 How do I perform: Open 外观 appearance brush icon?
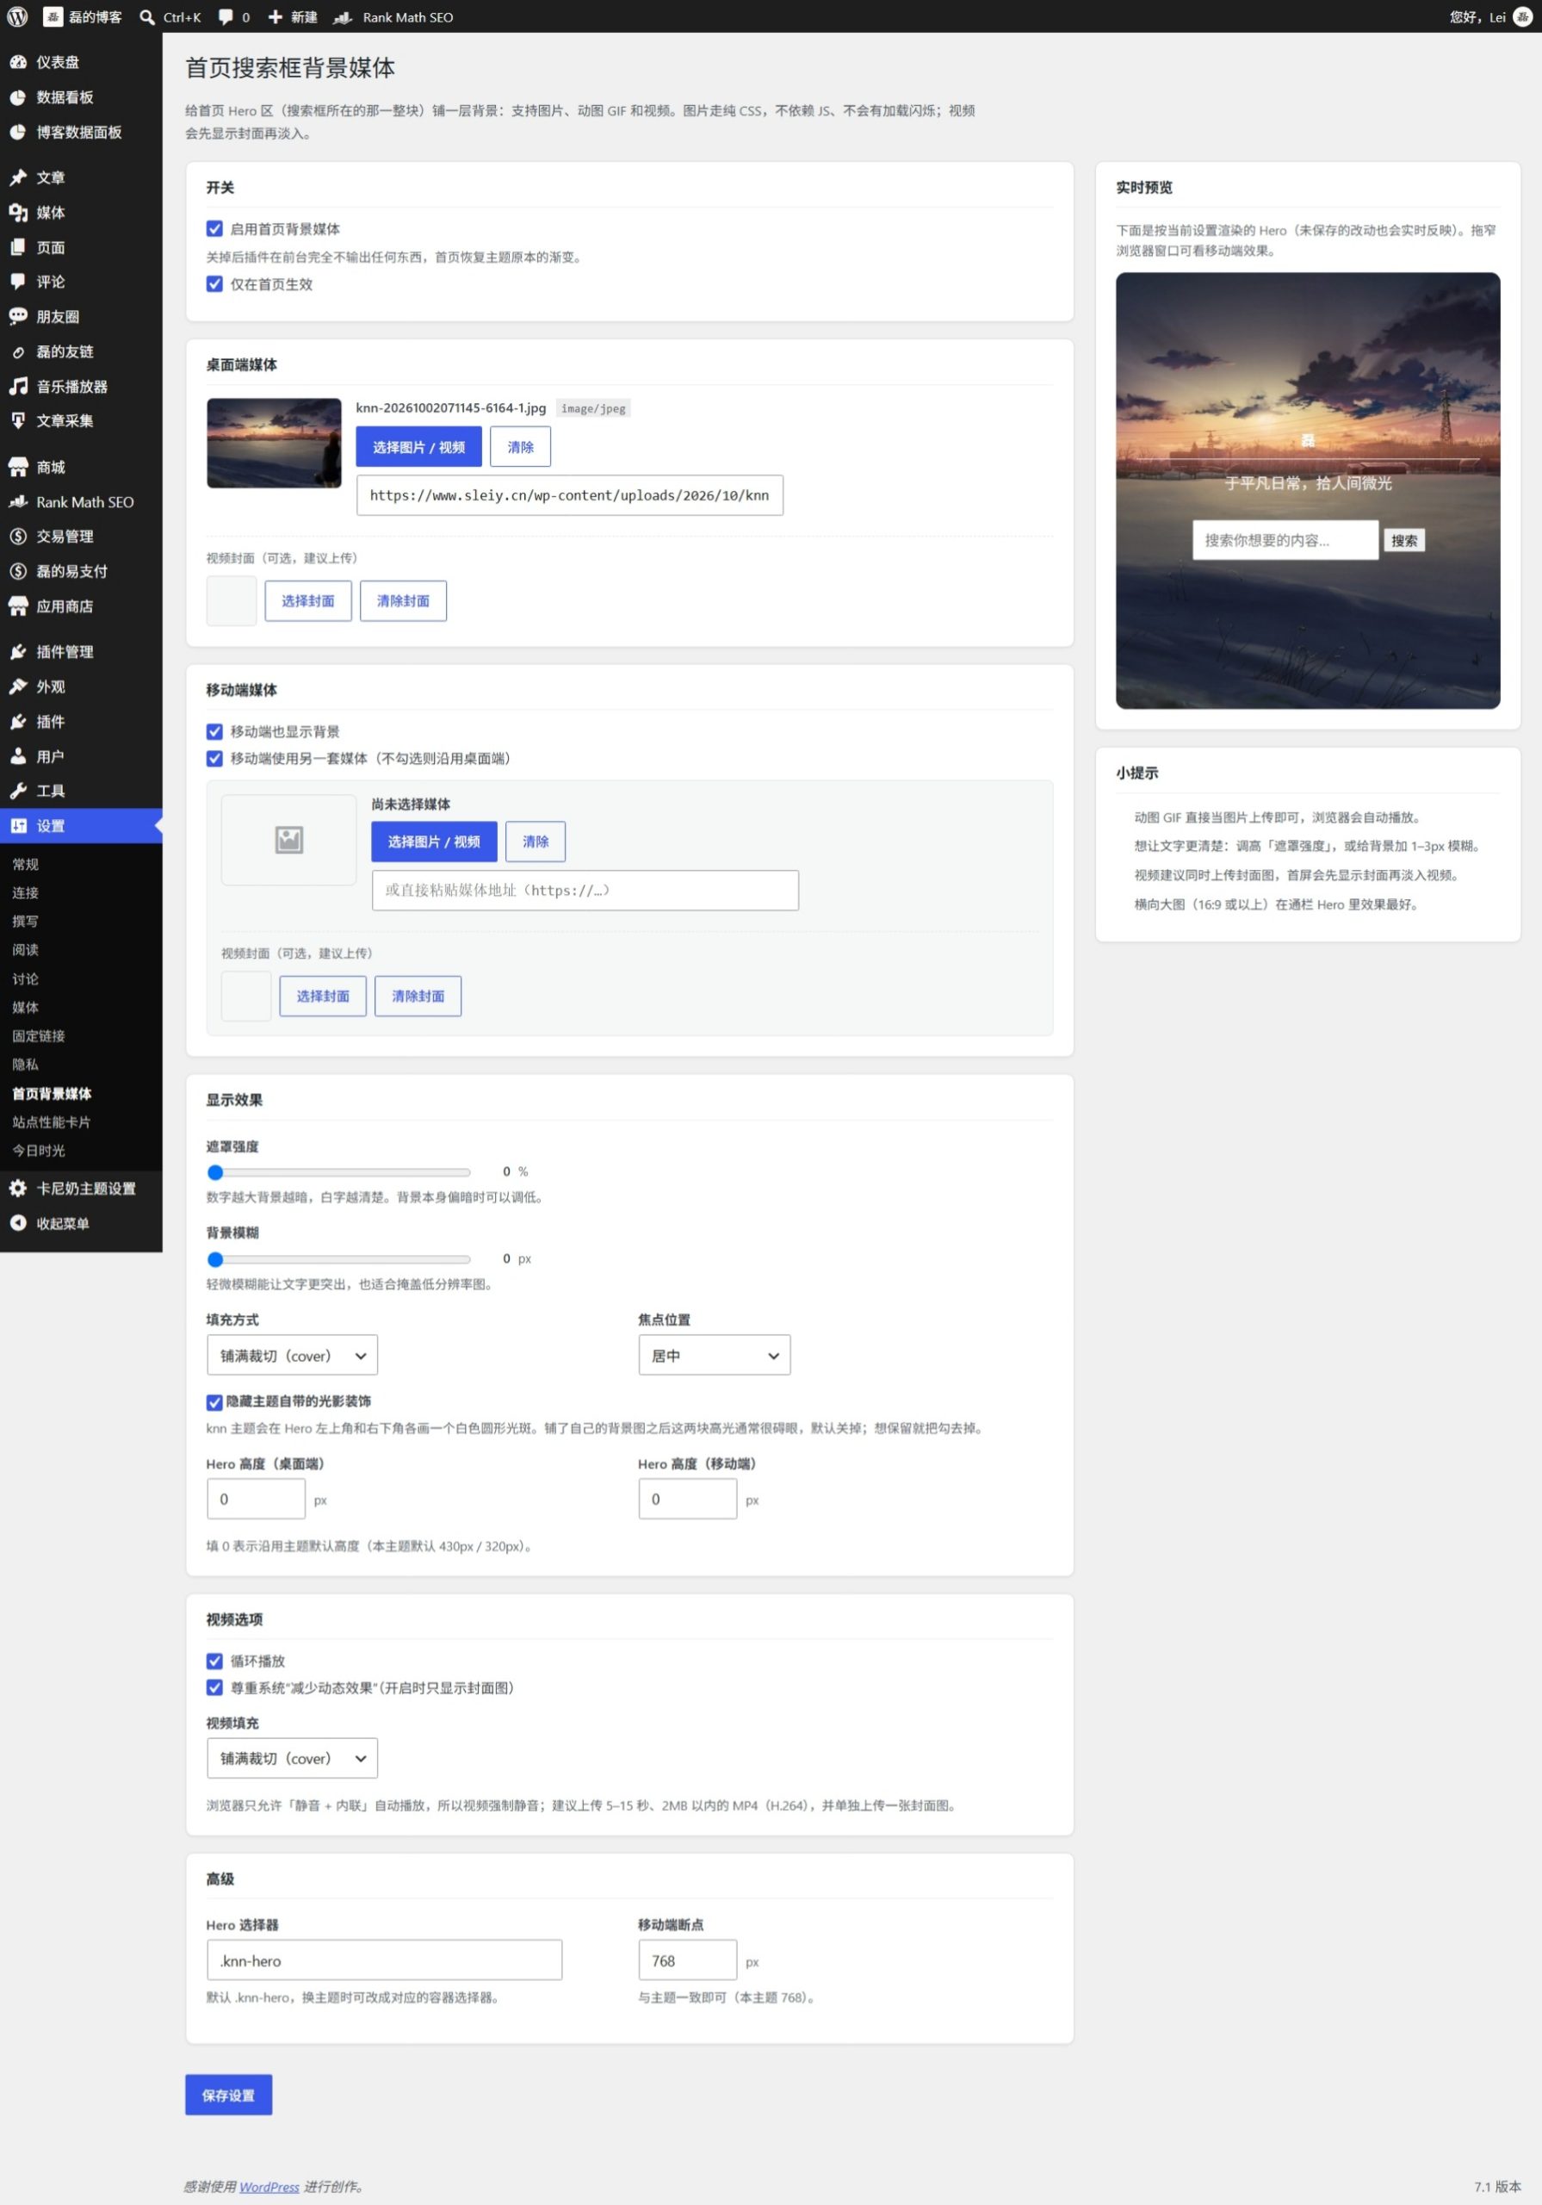(x=18, y=686)
